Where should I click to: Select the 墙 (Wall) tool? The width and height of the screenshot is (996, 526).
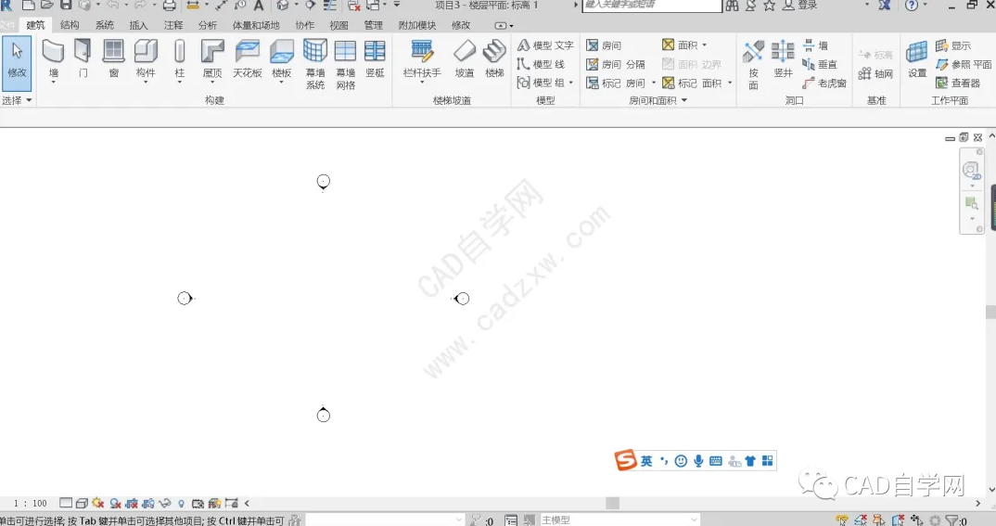tap(54, 58)
